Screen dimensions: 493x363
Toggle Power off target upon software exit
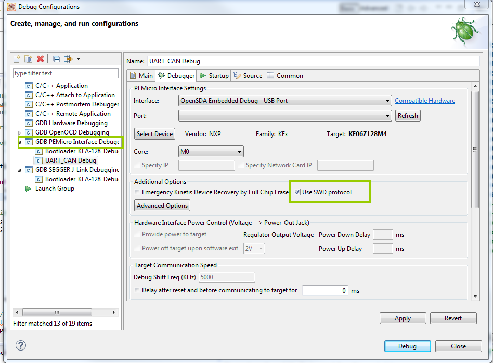(x=137, y=248)
